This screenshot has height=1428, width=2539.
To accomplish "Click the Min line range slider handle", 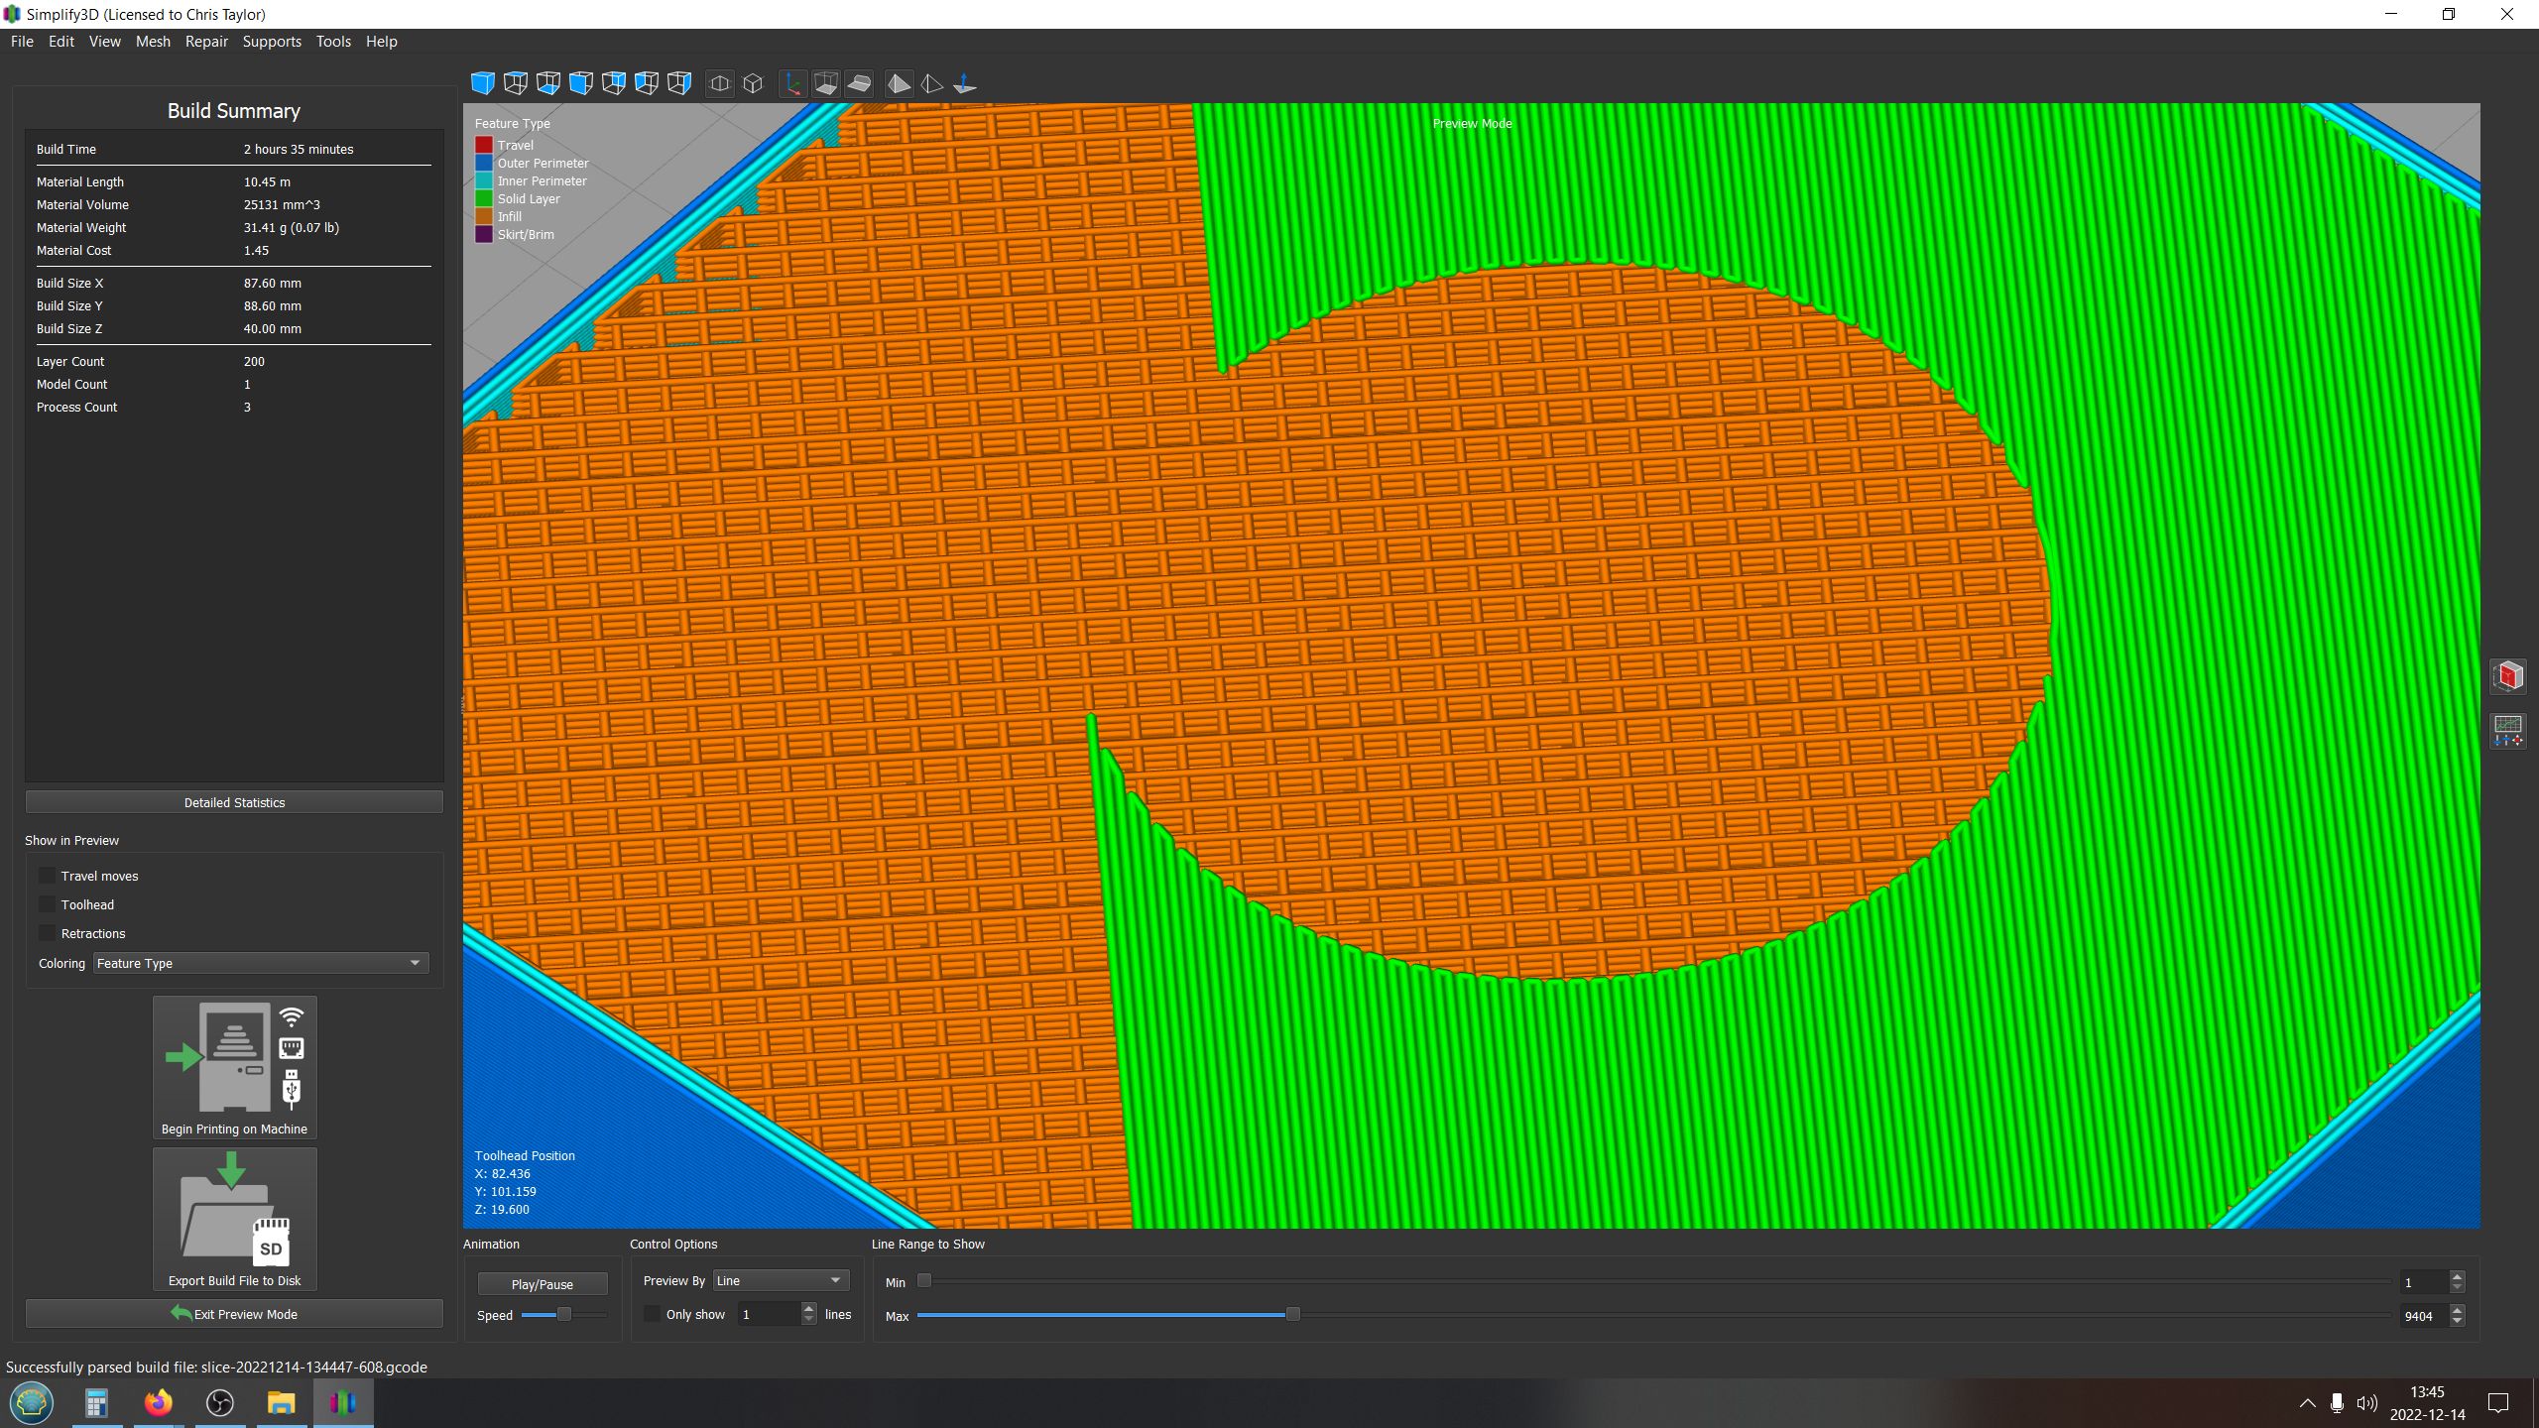I will (x=924, y=1280).
